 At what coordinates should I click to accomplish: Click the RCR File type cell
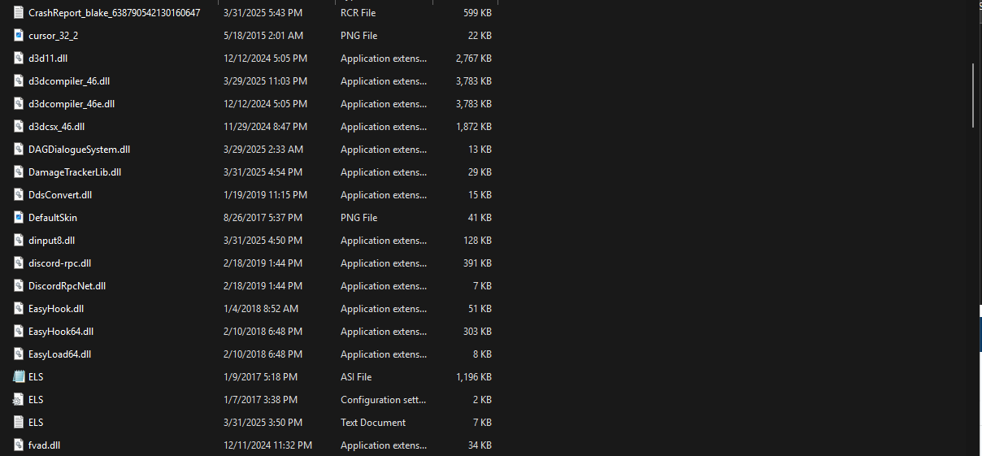(358, 13)
